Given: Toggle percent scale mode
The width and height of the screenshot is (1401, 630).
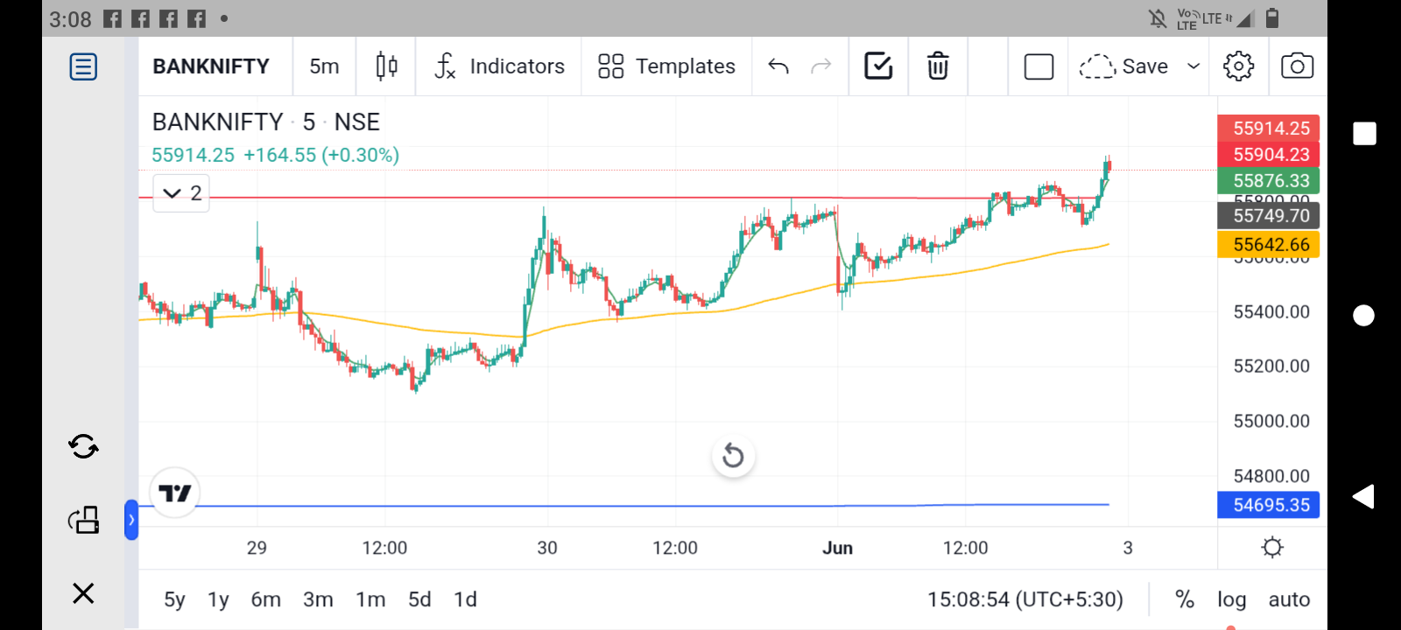Looking at the screenshot, I should 1185,599.
